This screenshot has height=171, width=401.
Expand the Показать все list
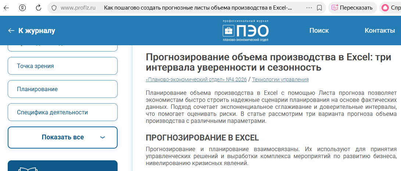62,138
